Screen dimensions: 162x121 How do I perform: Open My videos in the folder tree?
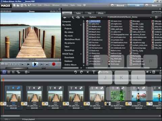click(x=69, y=32)
